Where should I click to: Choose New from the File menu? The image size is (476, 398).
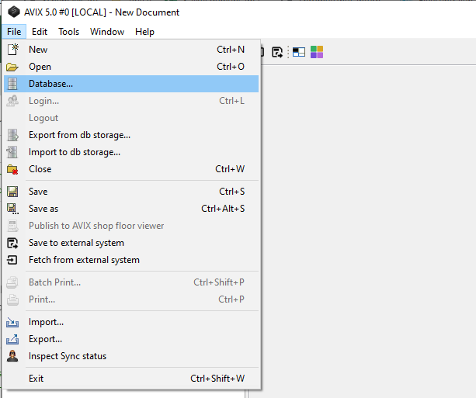[38, 50]
